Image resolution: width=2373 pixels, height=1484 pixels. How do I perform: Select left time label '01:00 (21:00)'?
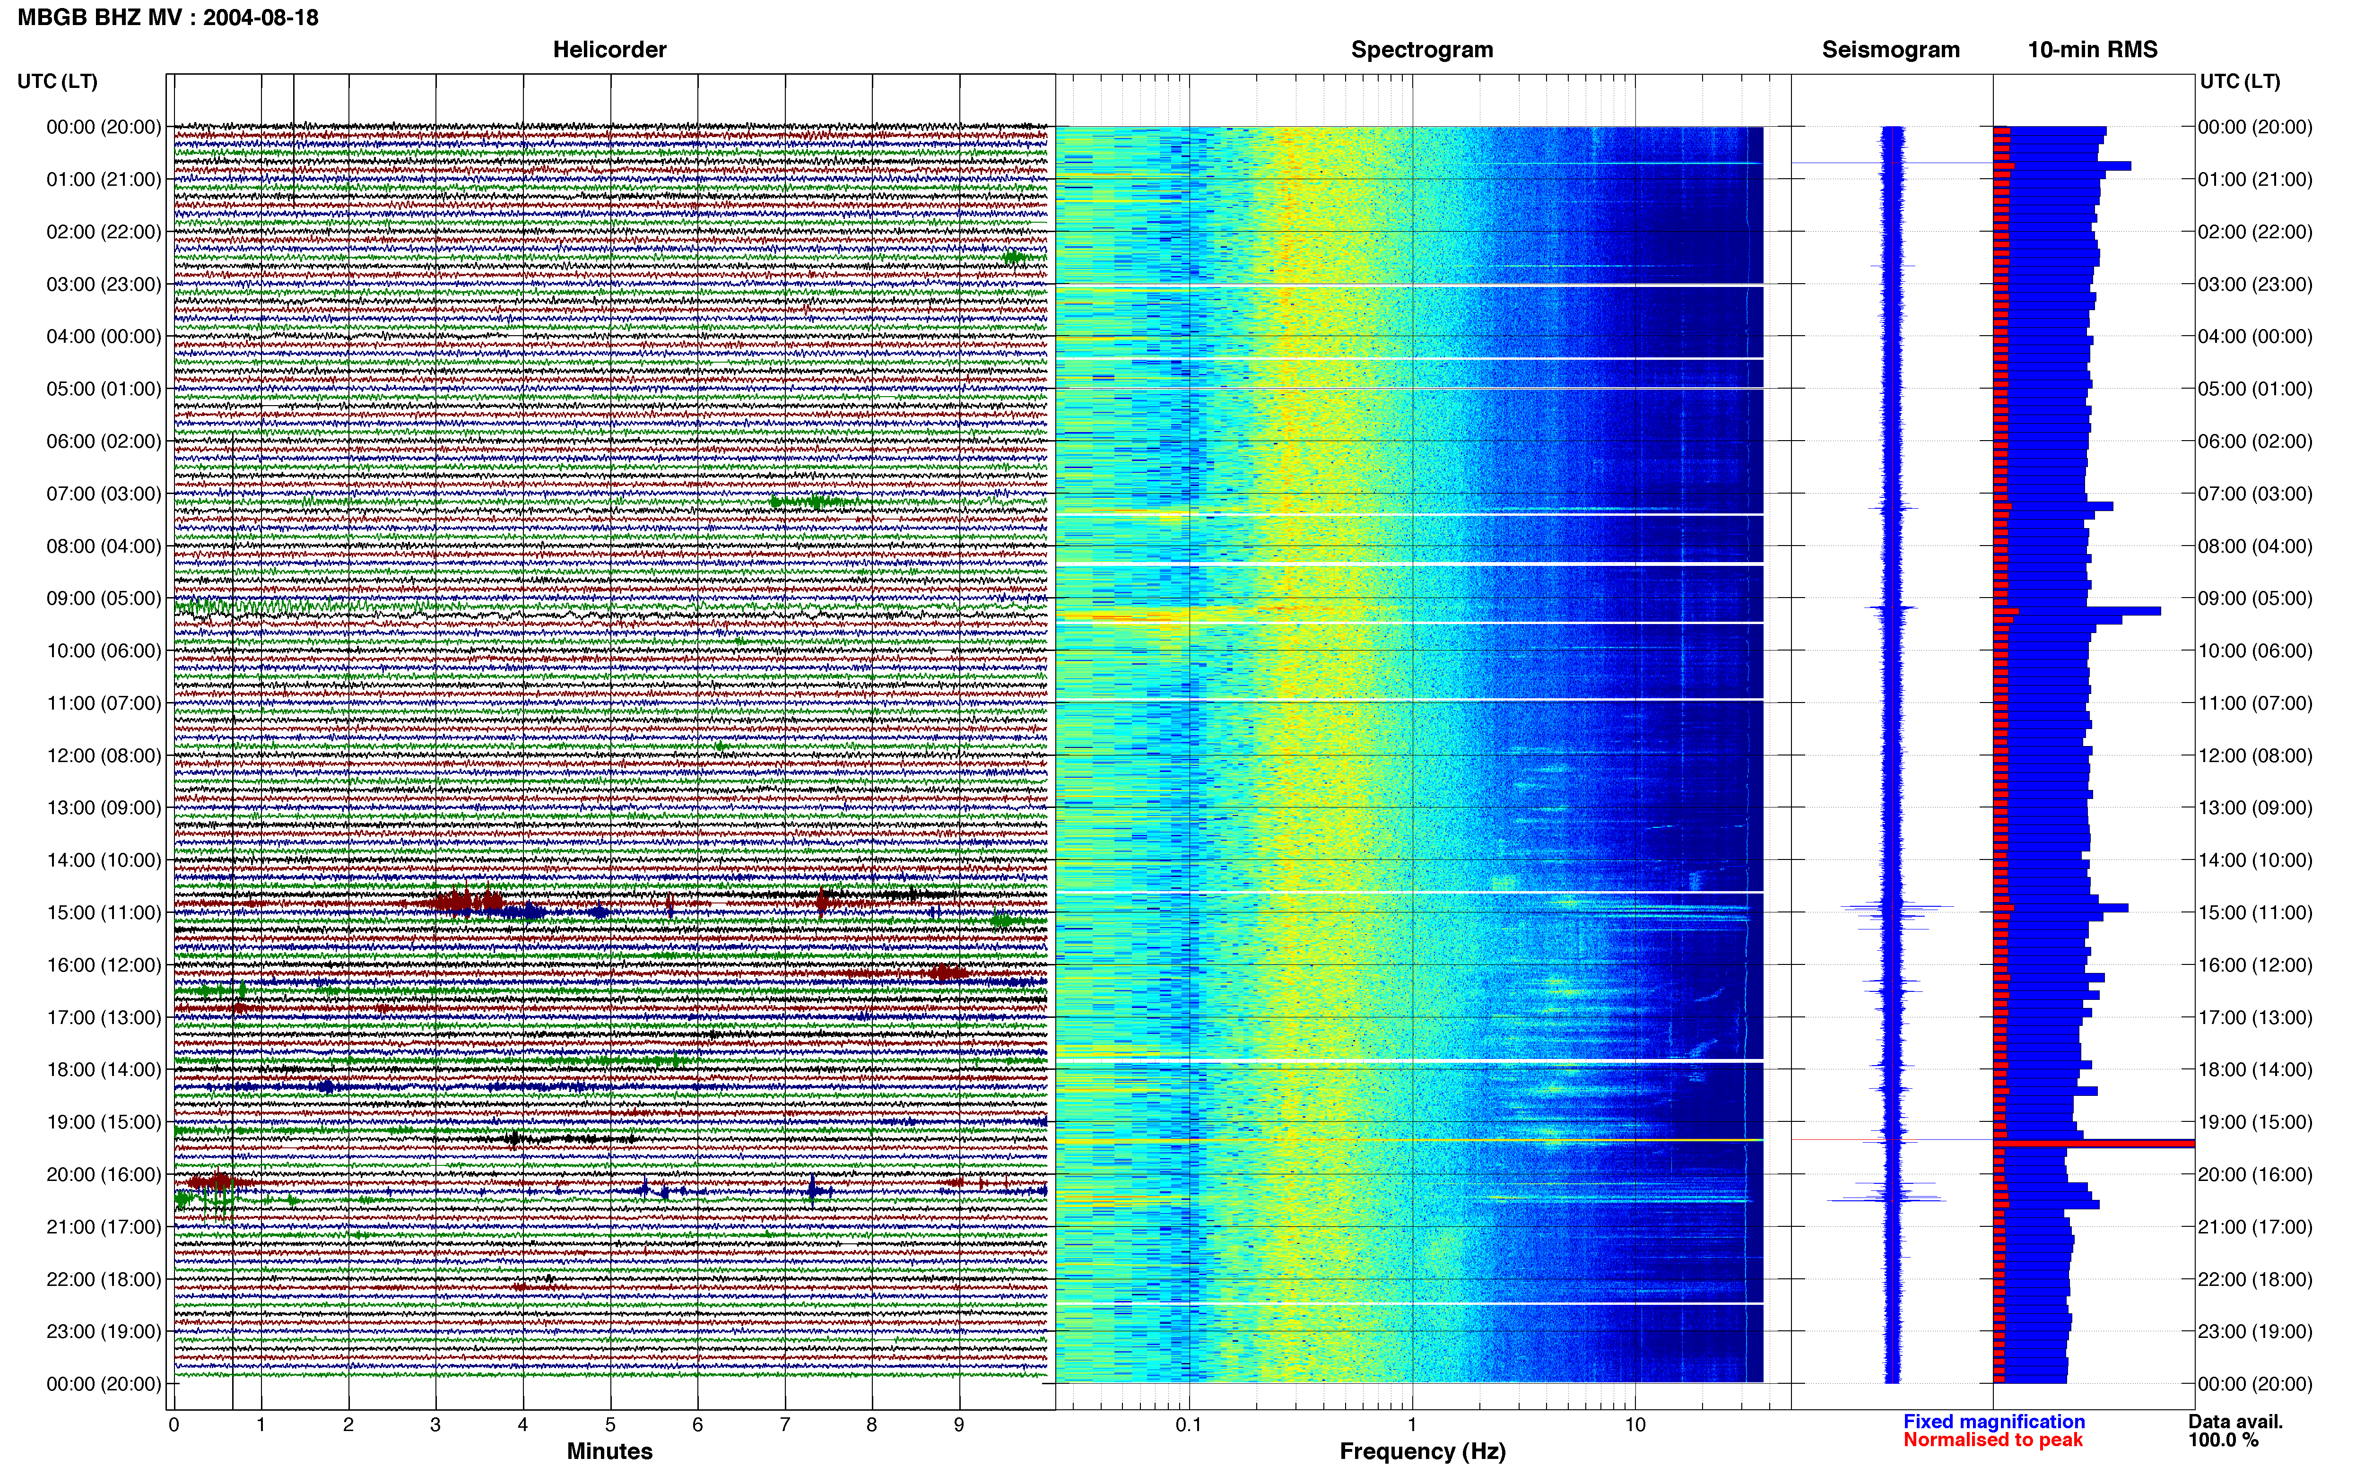(x=104, y=180)
